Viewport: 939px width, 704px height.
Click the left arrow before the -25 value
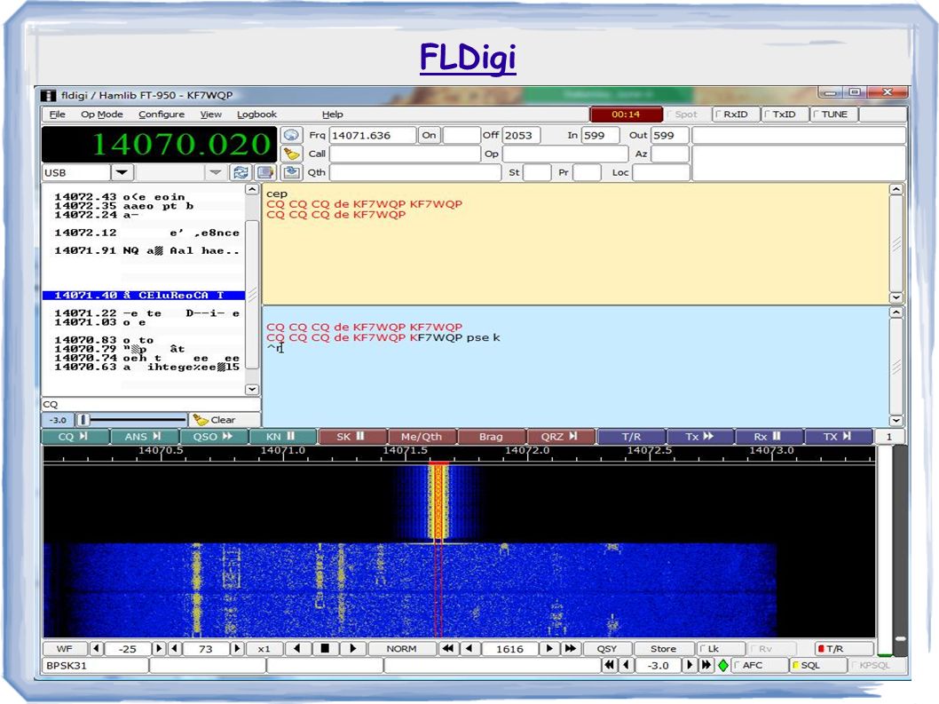(96, 648)
